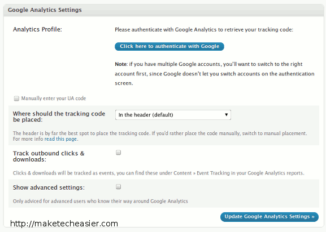Click the 'Track outbound clicks & downloads:' label
The image size is (326, 232).
coord(49,157)
